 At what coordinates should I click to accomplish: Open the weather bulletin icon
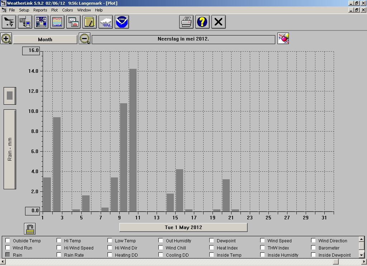coord(41,22)
